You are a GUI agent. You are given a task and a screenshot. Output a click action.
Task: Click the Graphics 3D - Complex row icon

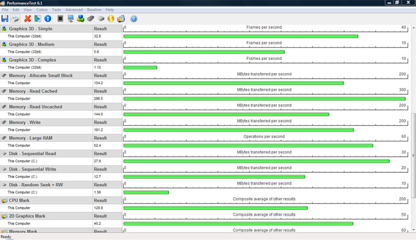4,60
